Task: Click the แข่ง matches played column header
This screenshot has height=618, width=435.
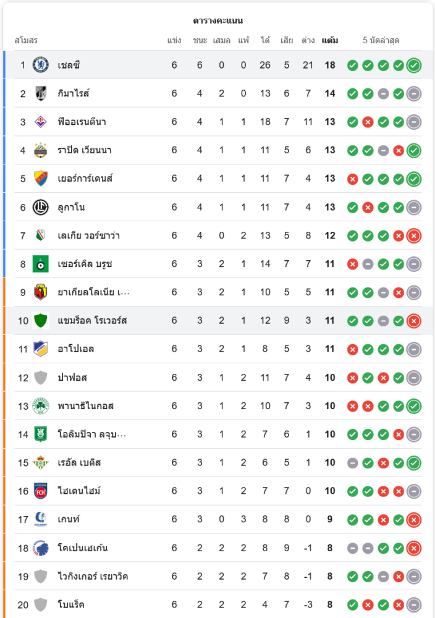Action: point(174,41)
